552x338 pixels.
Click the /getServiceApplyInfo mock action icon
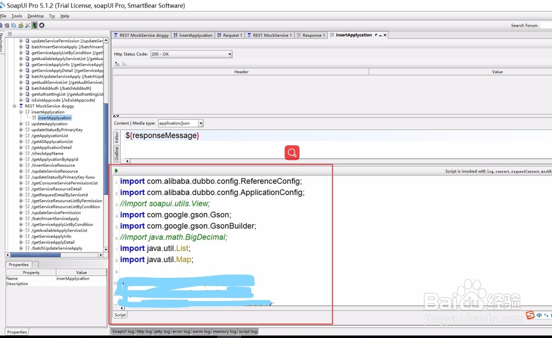click(x=28, y=236)
